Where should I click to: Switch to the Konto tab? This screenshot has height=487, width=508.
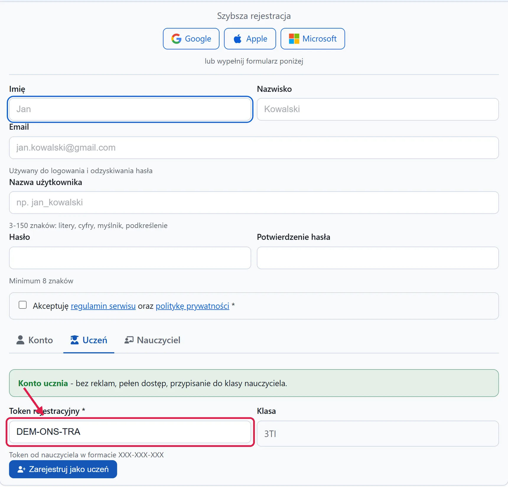point(35,340)
